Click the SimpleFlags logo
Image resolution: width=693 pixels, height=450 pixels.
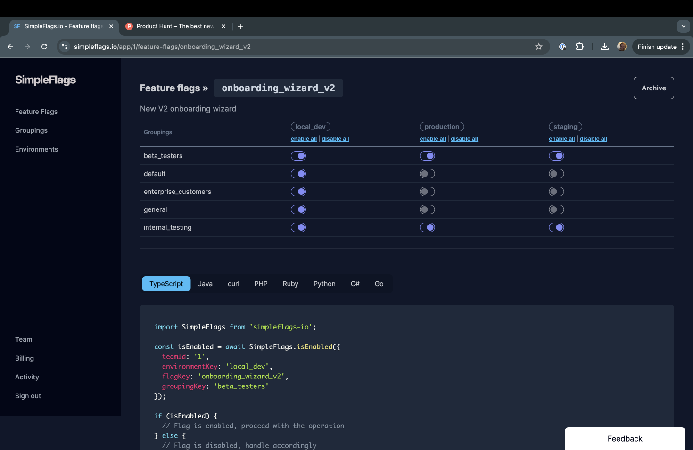(x=46, y=80)
